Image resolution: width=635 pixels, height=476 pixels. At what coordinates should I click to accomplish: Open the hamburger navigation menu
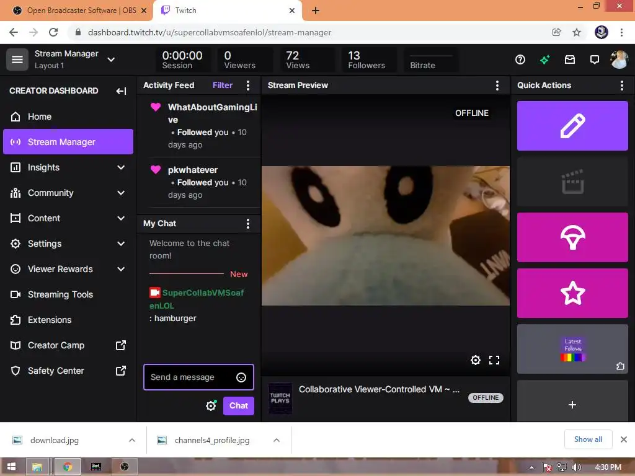[x=17, y=59]
